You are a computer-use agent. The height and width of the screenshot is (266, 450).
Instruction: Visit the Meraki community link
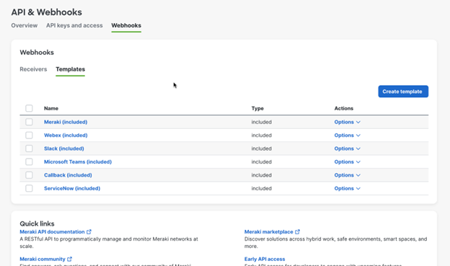click(x=43, y=259)
